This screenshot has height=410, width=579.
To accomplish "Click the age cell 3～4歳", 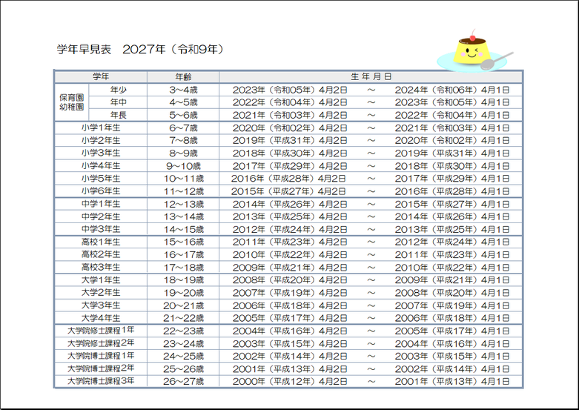I will pos(183,90).
